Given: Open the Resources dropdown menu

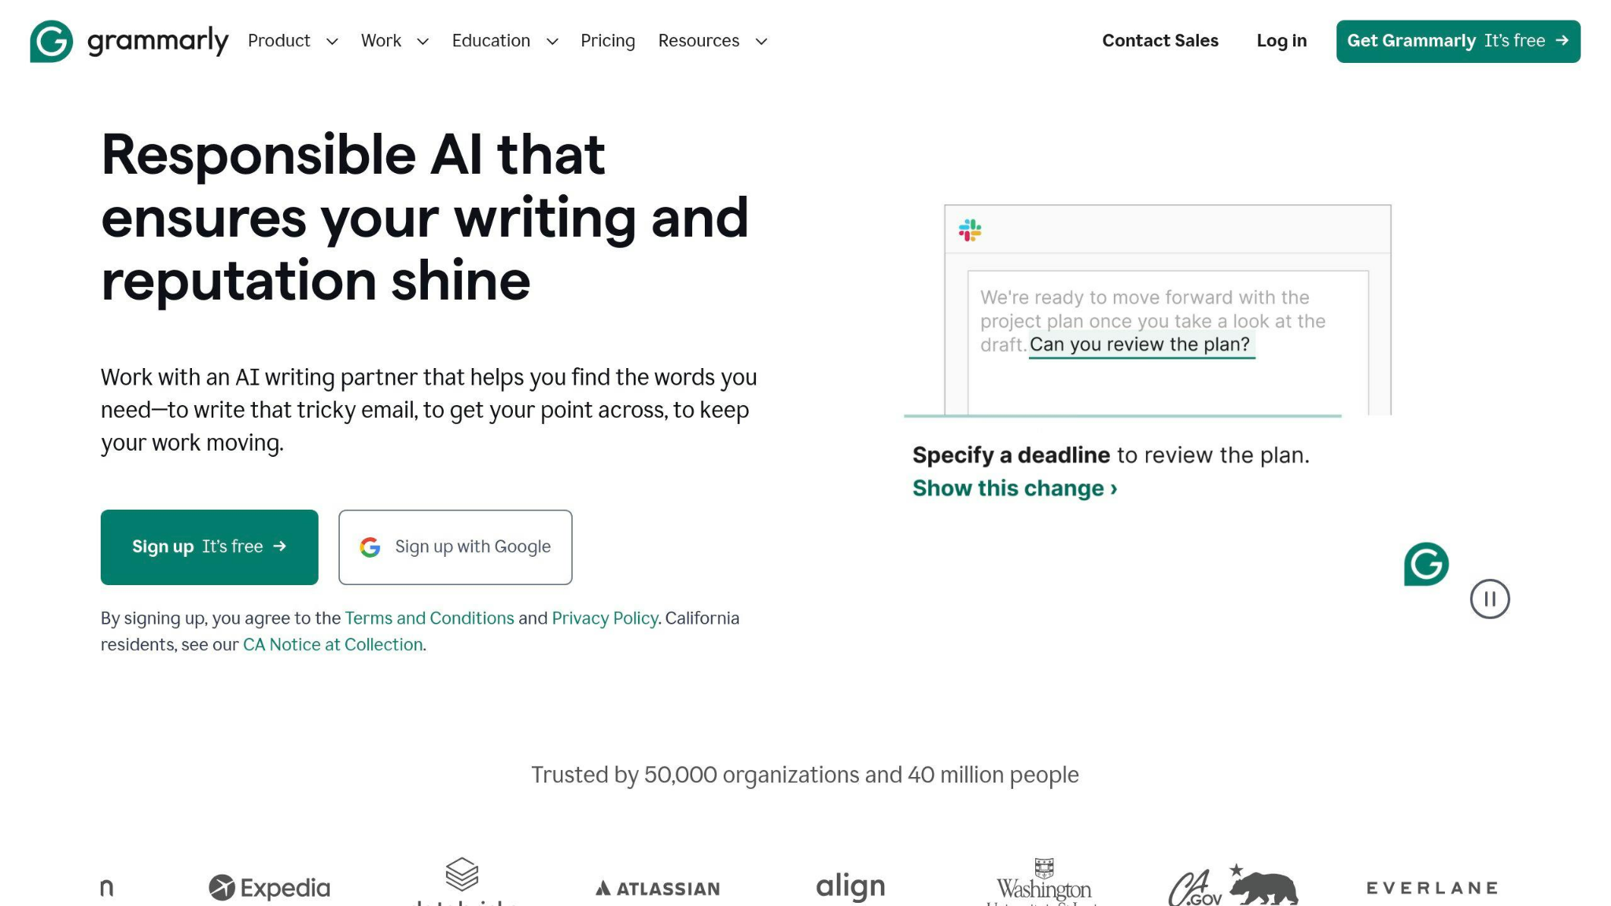Looking at the screenshot, I should [x=712, y=41].
